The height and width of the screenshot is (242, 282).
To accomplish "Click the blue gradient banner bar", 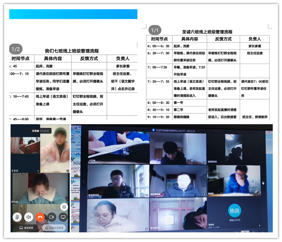I will point(73,14).
